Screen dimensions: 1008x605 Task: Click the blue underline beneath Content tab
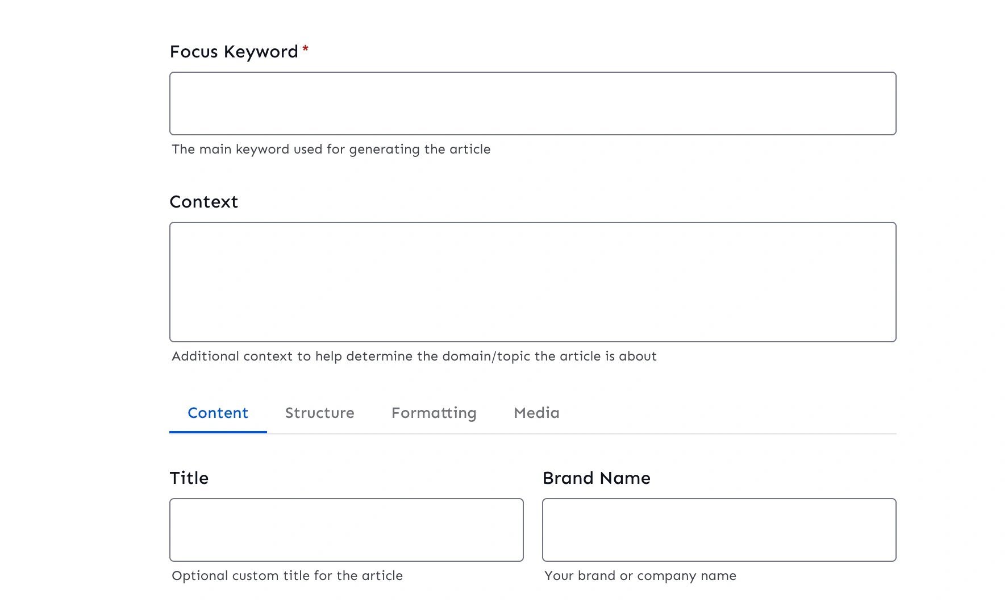(x=218, y=432)
